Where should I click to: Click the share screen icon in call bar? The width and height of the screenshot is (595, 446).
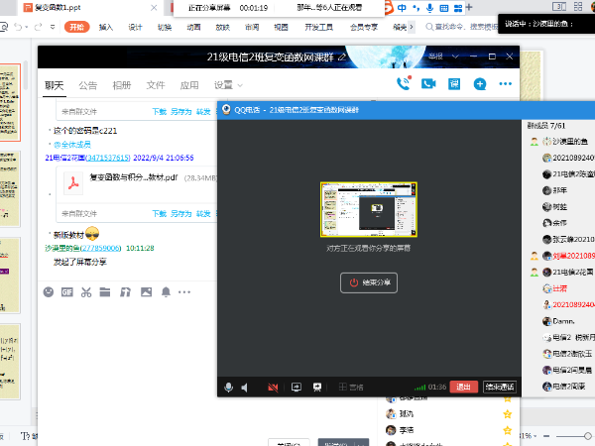297,387
